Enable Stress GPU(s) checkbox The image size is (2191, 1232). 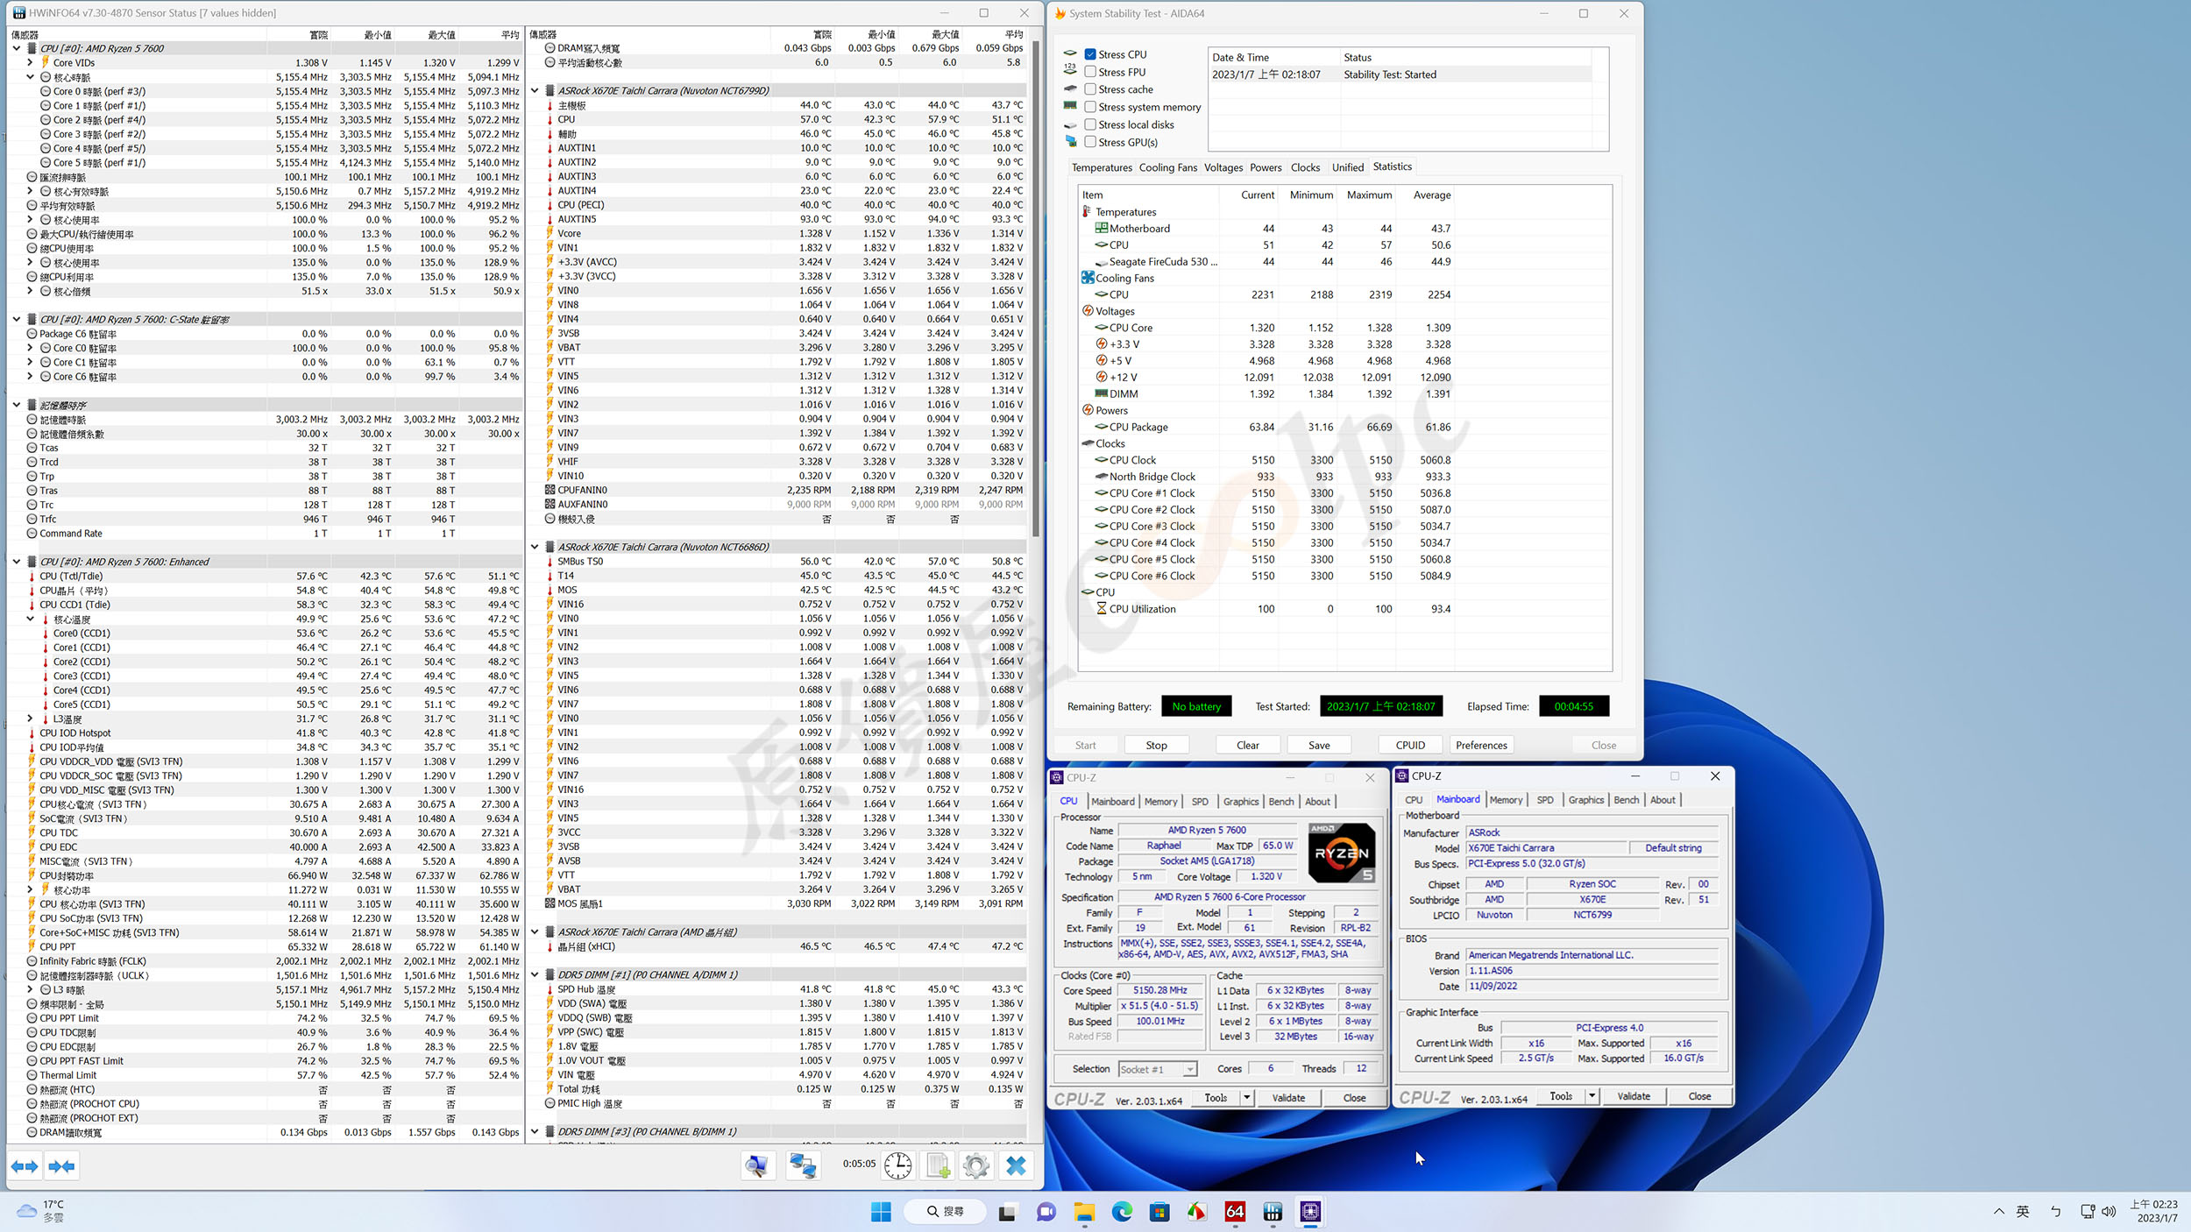click(1090, 142)
